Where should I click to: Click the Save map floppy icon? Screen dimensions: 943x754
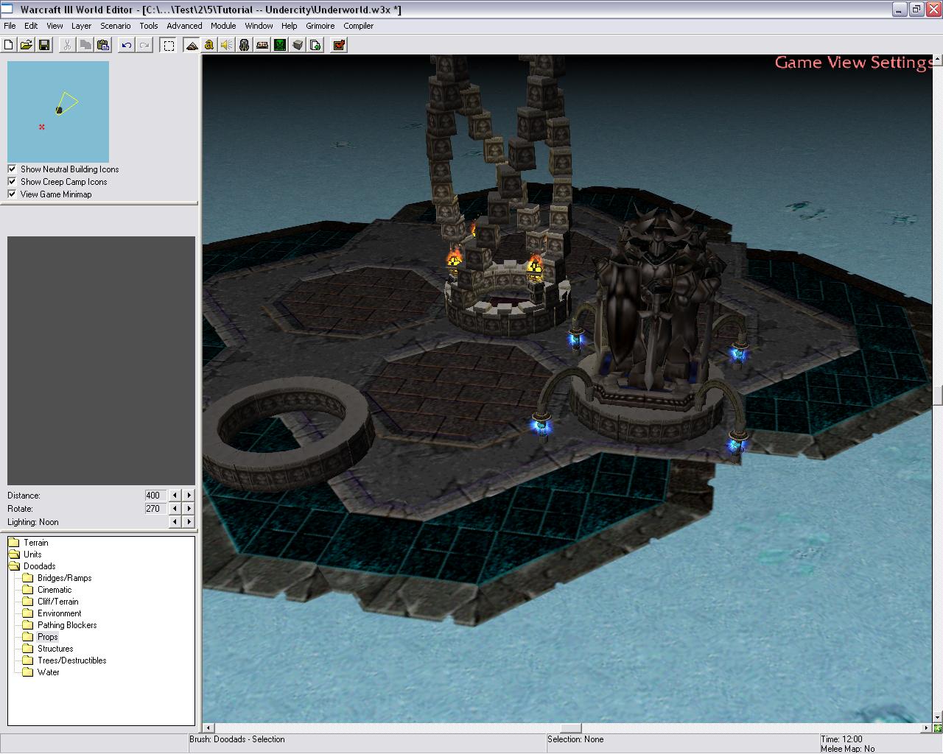point(44,45)
